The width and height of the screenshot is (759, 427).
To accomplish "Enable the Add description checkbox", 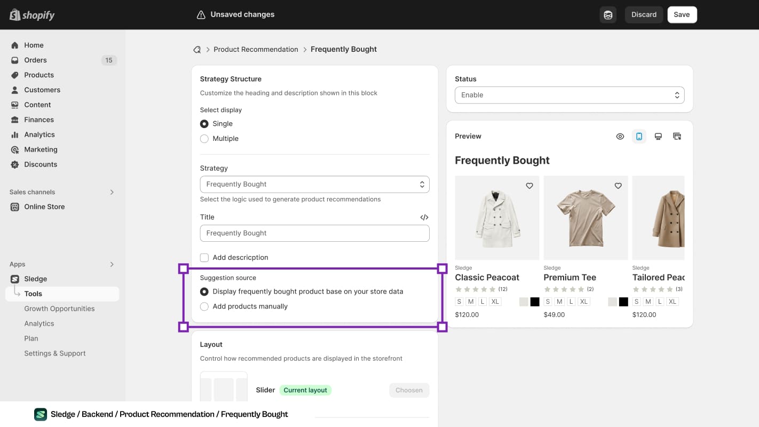I will (x=204, y=258).
